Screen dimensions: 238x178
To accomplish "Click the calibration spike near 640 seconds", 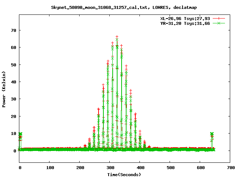I will pyautogui.click(x=212, y=141).
